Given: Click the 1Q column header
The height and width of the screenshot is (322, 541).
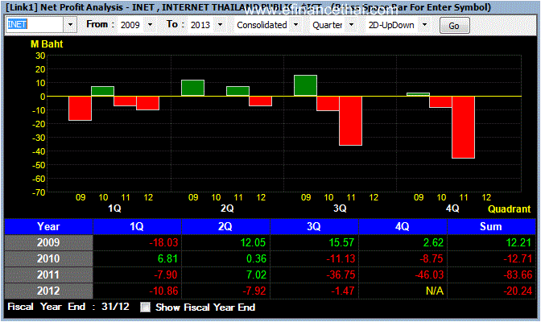Looking at the screenshot, I should coord(137,226).
